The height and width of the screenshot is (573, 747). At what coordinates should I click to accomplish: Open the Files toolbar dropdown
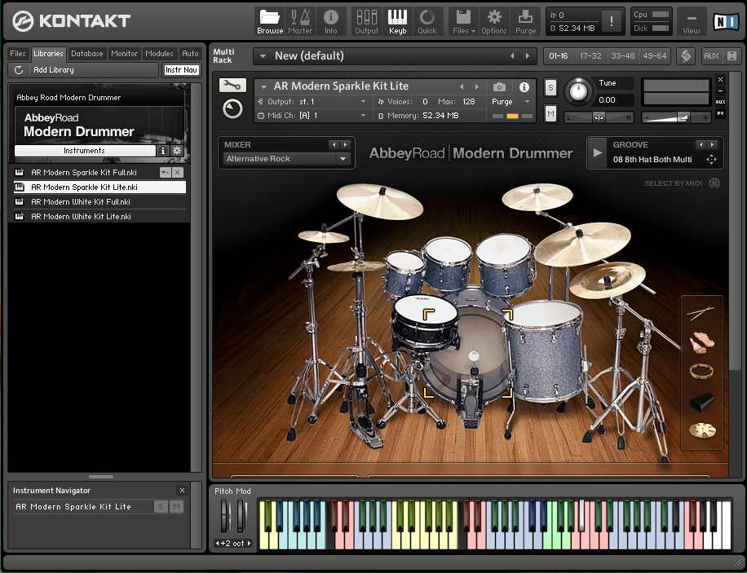click(463, 22)
